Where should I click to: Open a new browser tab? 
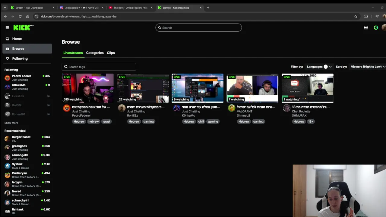pos(208,8)
